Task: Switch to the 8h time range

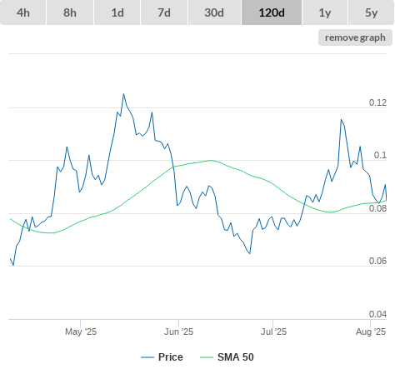Action: [x=70, y=12]
